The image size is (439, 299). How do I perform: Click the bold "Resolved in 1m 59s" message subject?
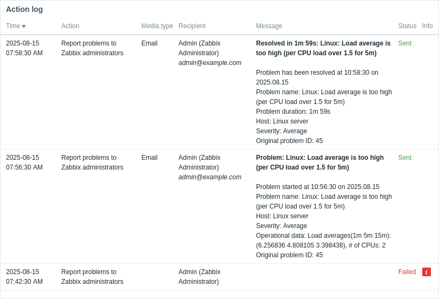pyautogui.click(x=323, y=48)
